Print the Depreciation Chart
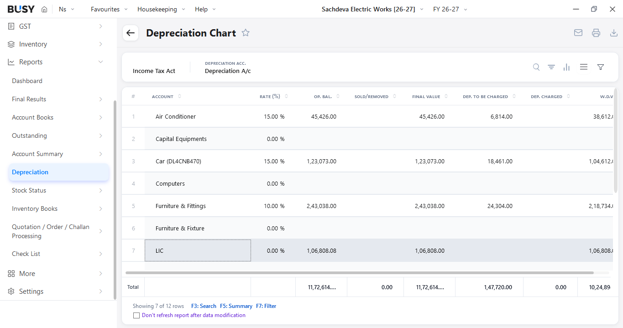The width and height of the screenshot is (623, 328). click(596, 33)
